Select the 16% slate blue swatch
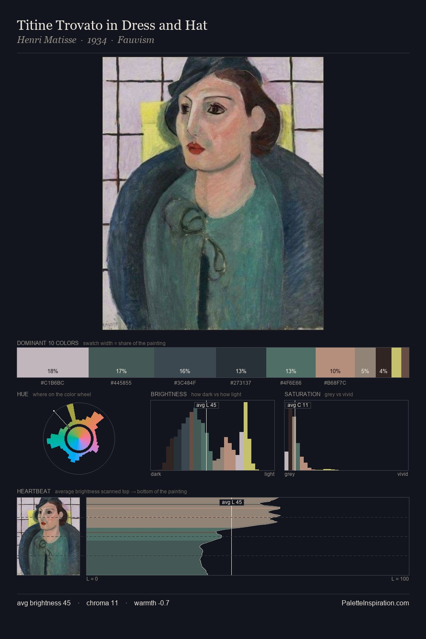This screenshot has width=426, height=639. pos(185,363)
